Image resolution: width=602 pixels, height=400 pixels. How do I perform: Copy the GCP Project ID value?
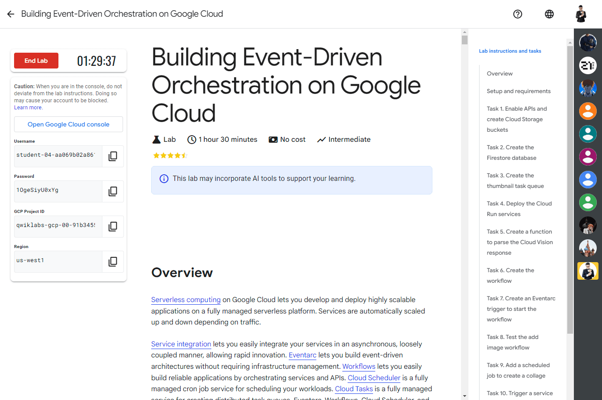[x=113, y=227]
